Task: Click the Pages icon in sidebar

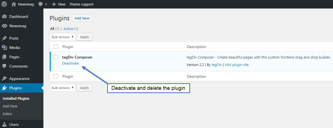Action: (4, 57)
